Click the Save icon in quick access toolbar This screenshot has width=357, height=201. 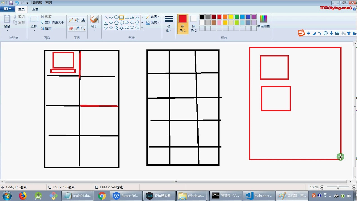[11, 3]
